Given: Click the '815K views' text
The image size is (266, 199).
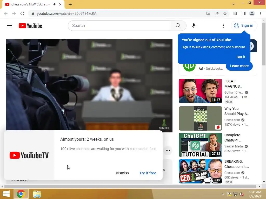Looking at the screenshot, I should point(232,151).
